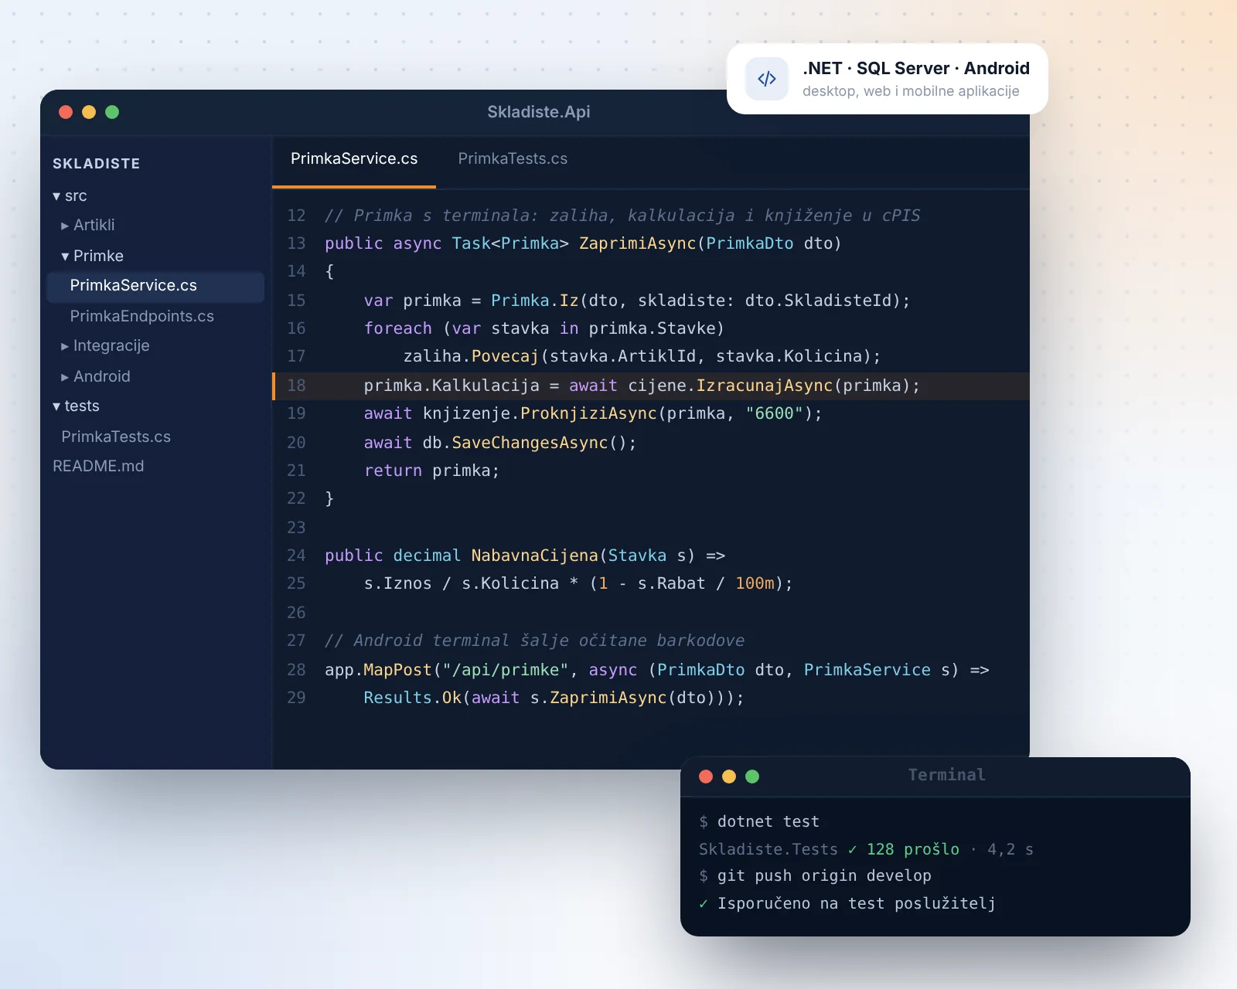Click "128 prošlo" test result in Terminal

point(913,849)
